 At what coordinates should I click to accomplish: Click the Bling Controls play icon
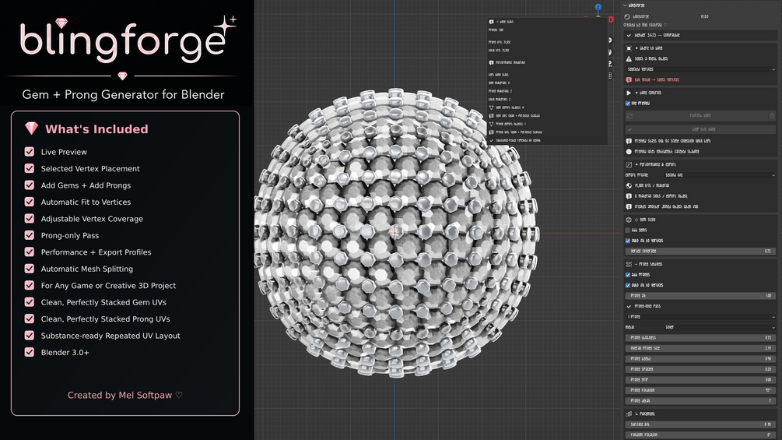629,93
